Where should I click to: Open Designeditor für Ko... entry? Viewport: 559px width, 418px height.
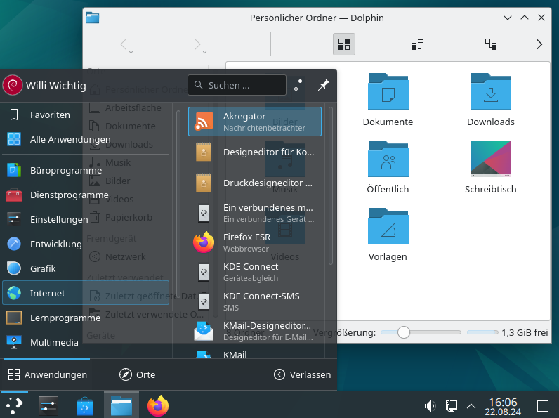[254, 152]
